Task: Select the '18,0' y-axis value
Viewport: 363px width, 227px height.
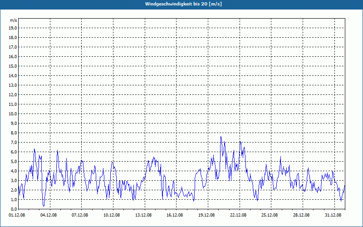Action: [13, 38]
